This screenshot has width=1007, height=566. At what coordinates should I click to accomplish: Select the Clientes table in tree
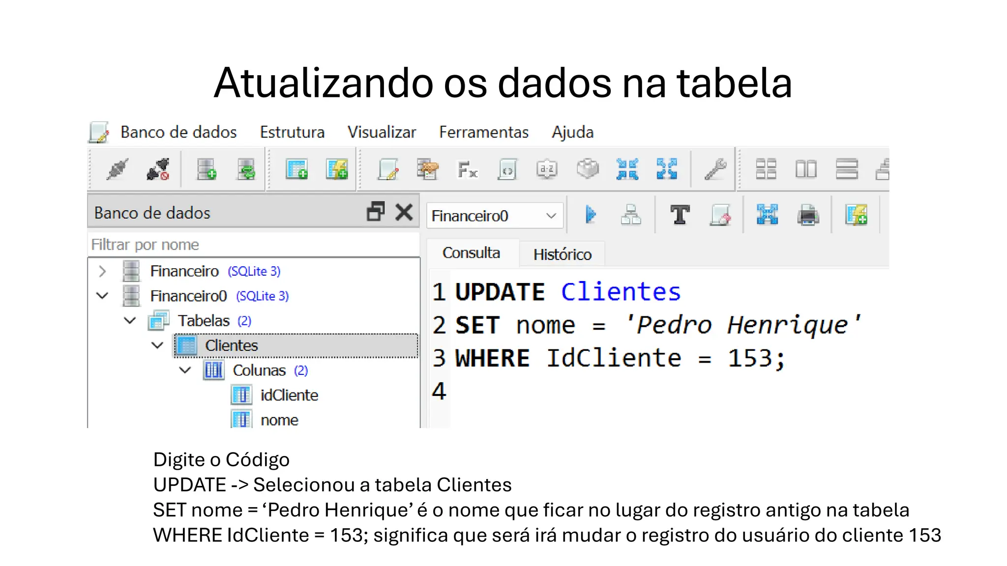pyautogui.click(x=231, y=345)
